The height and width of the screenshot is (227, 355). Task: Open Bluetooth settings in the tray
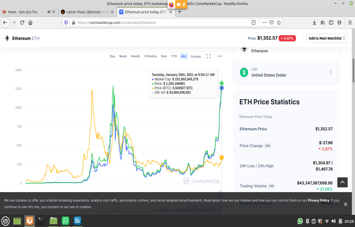point(307,221)
